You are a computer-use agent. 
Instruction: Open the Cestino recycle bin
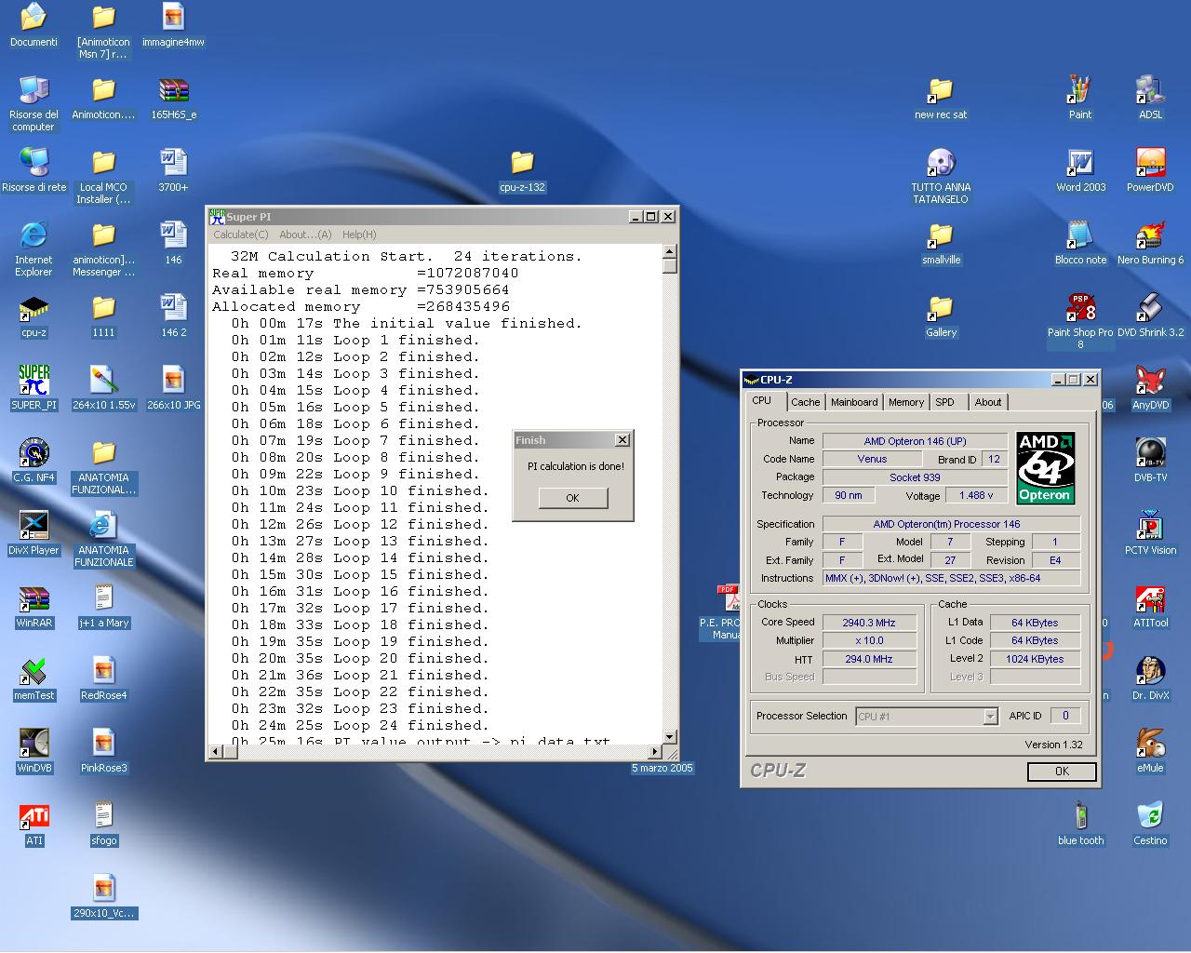1150,816
